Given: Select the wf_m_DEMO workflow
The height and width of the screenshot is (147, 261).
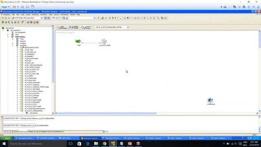Looking at the screenshot, I should coord(29,76).
